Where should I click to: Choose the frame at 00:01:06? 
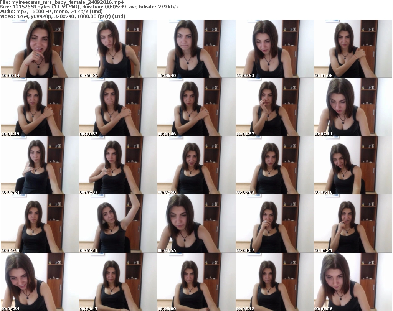tap(353, 49)
